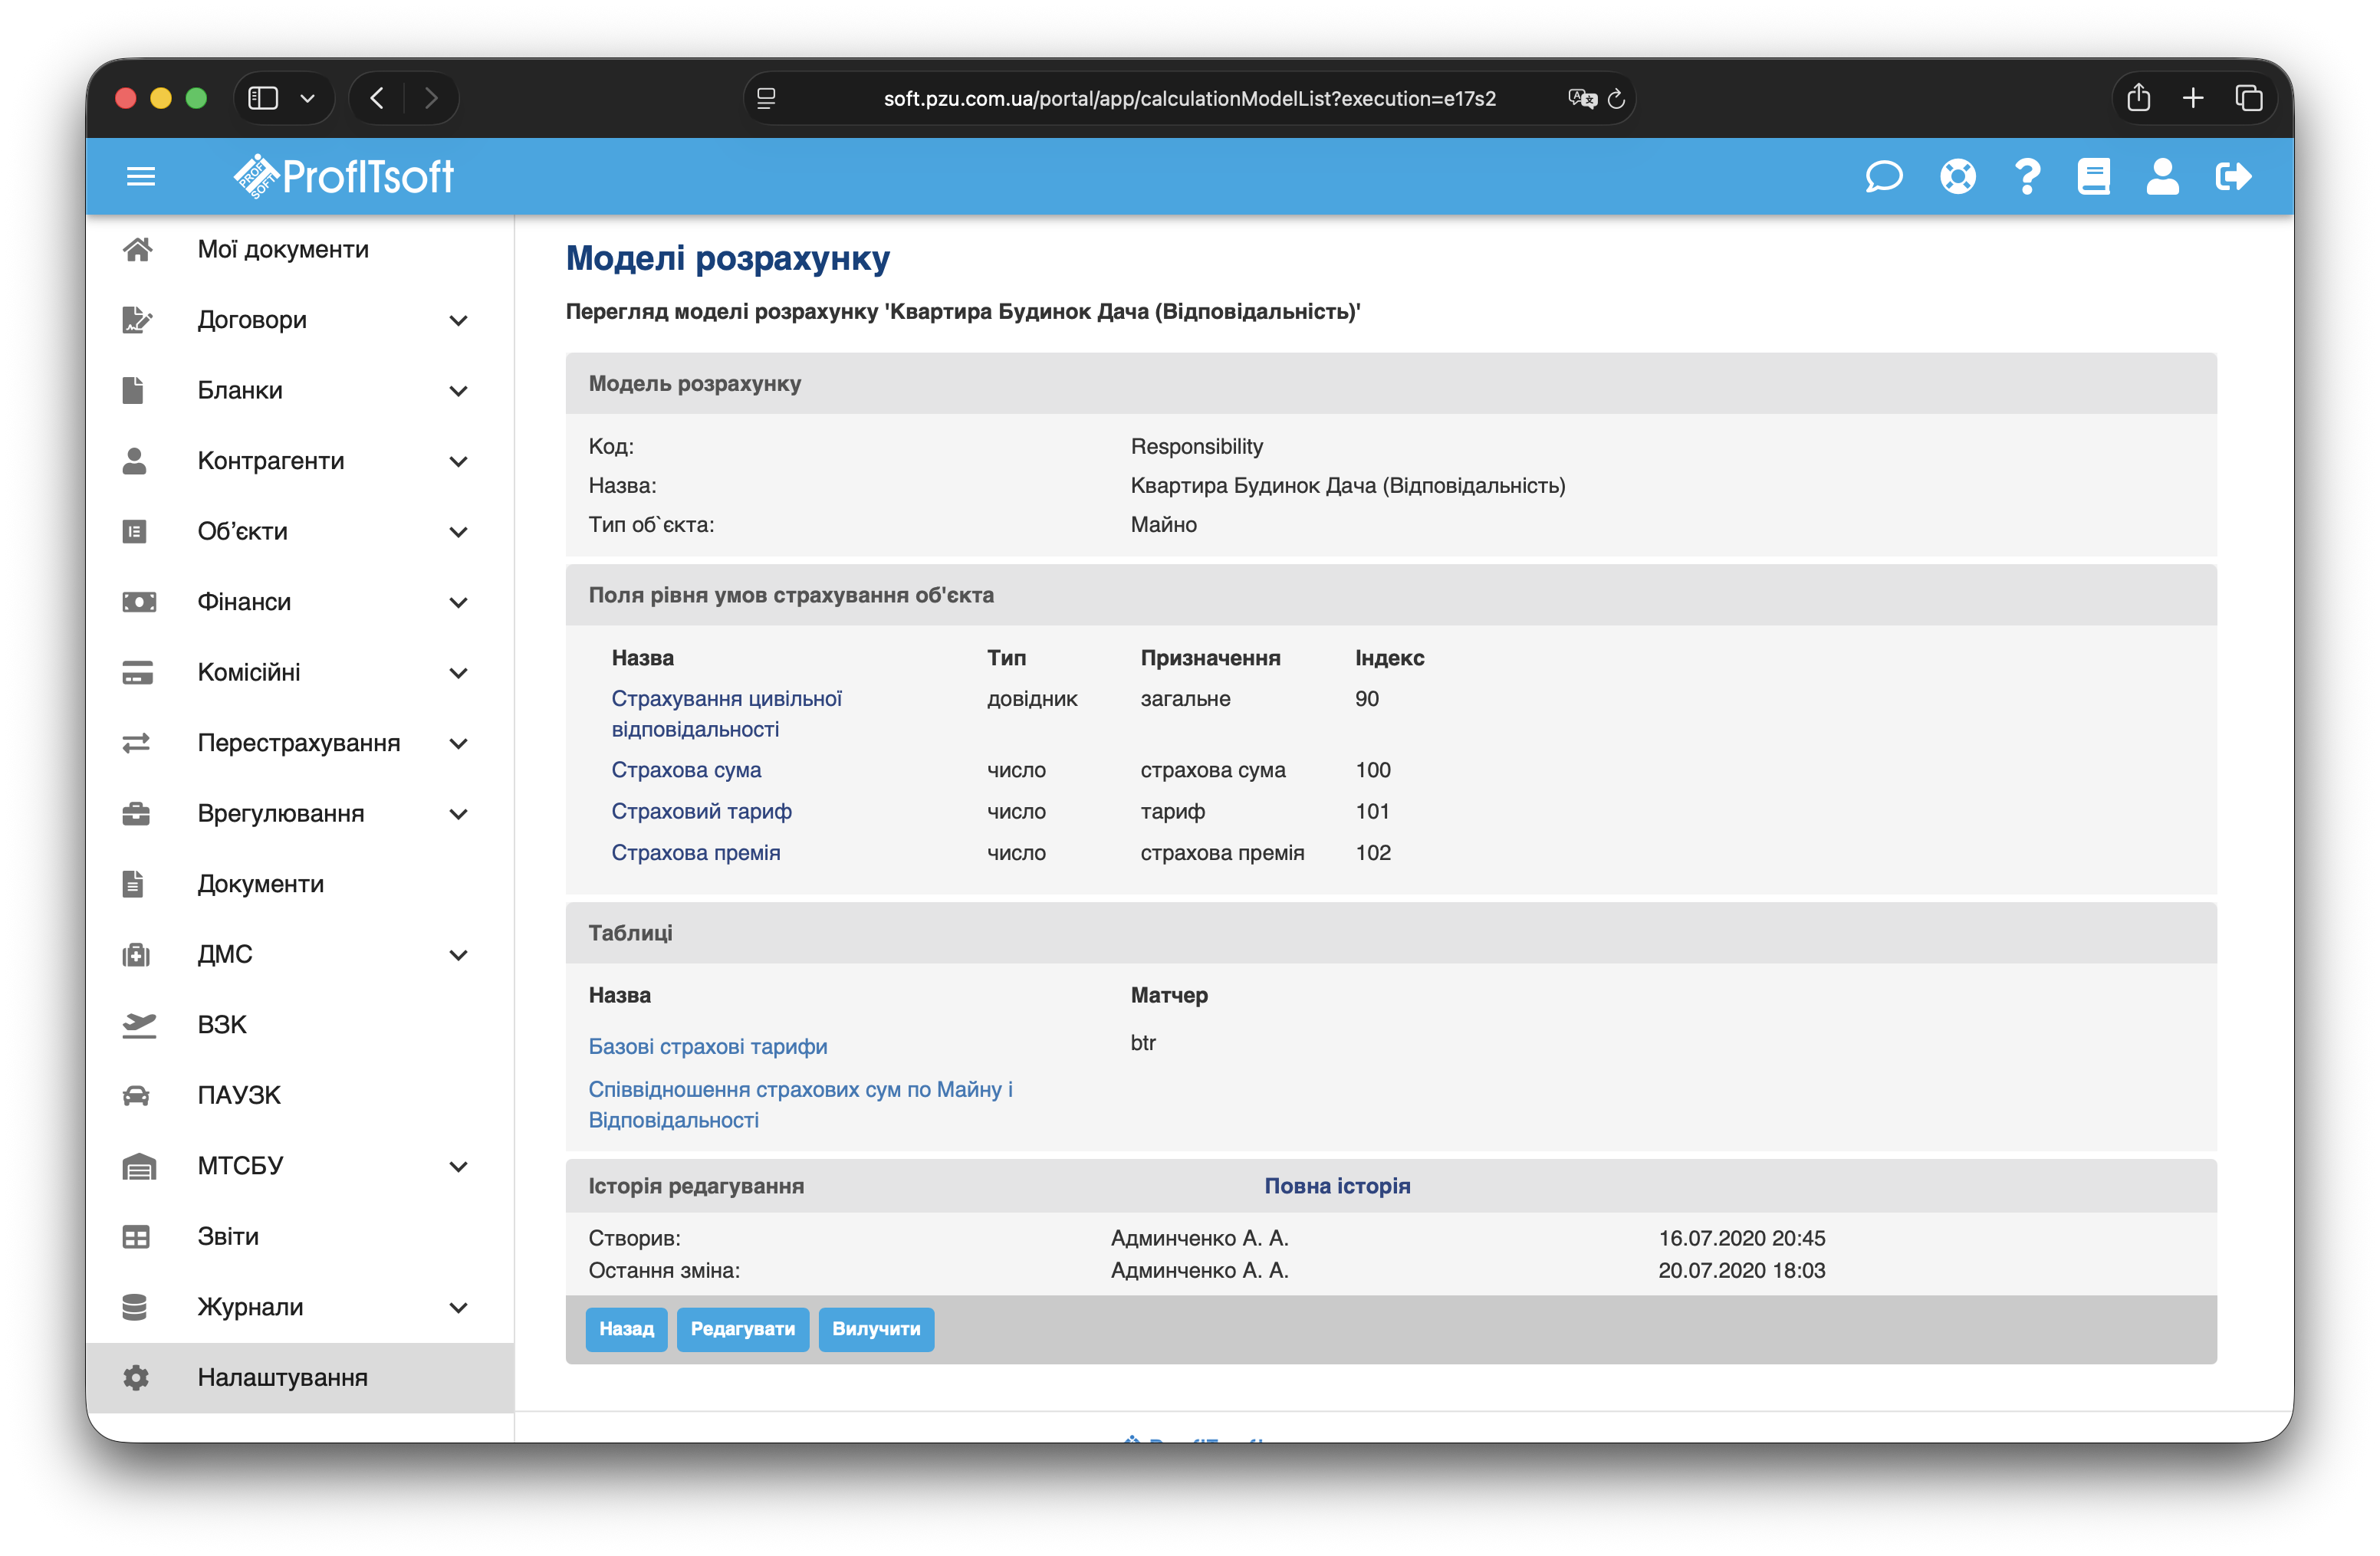Click the Safari page reload icon
Viewport: 2380px width, 1556px height.
coord(1616,99)
